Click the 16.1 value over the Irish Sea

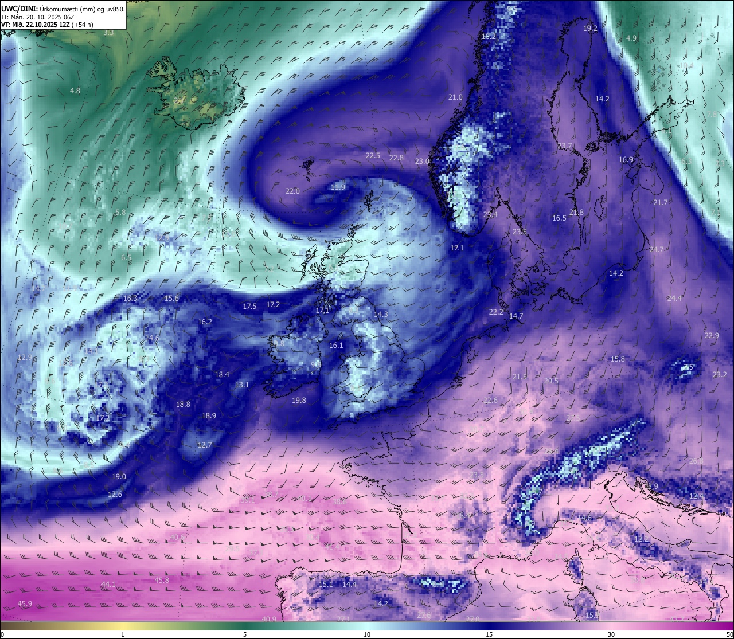(336, 345)
